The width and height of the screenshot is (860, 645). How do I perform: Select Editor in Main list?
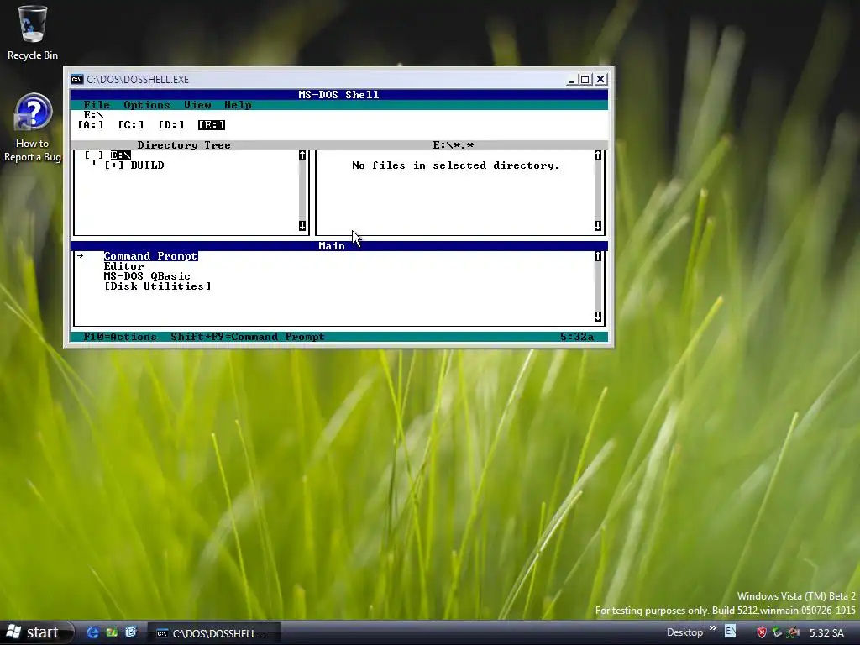pos(124,266)
